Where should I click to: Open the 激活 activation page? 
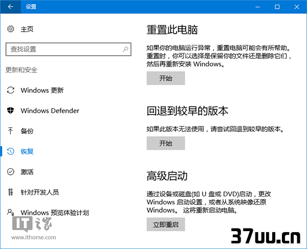tap(27, 172)
